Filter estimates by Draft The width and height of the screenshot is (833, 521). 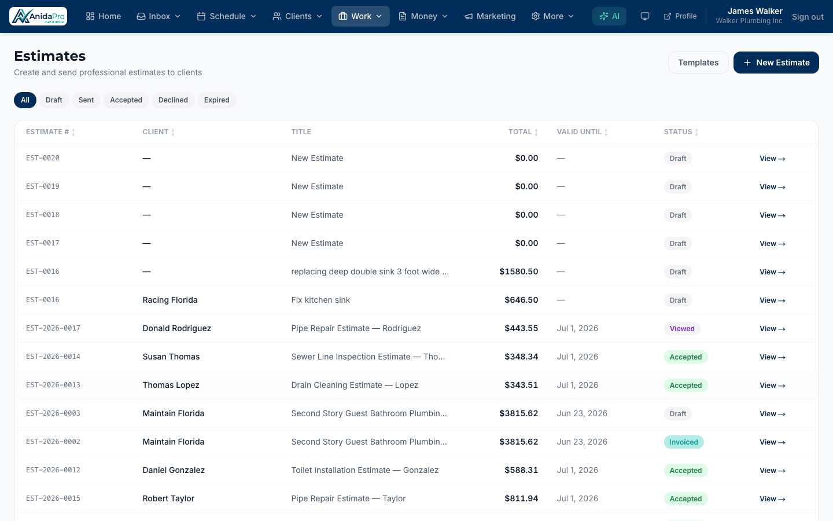coord(54,100)
